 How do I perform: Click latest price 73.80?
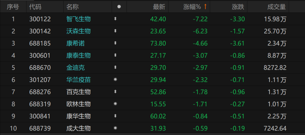pyautogui.click(x=158, y=43)
